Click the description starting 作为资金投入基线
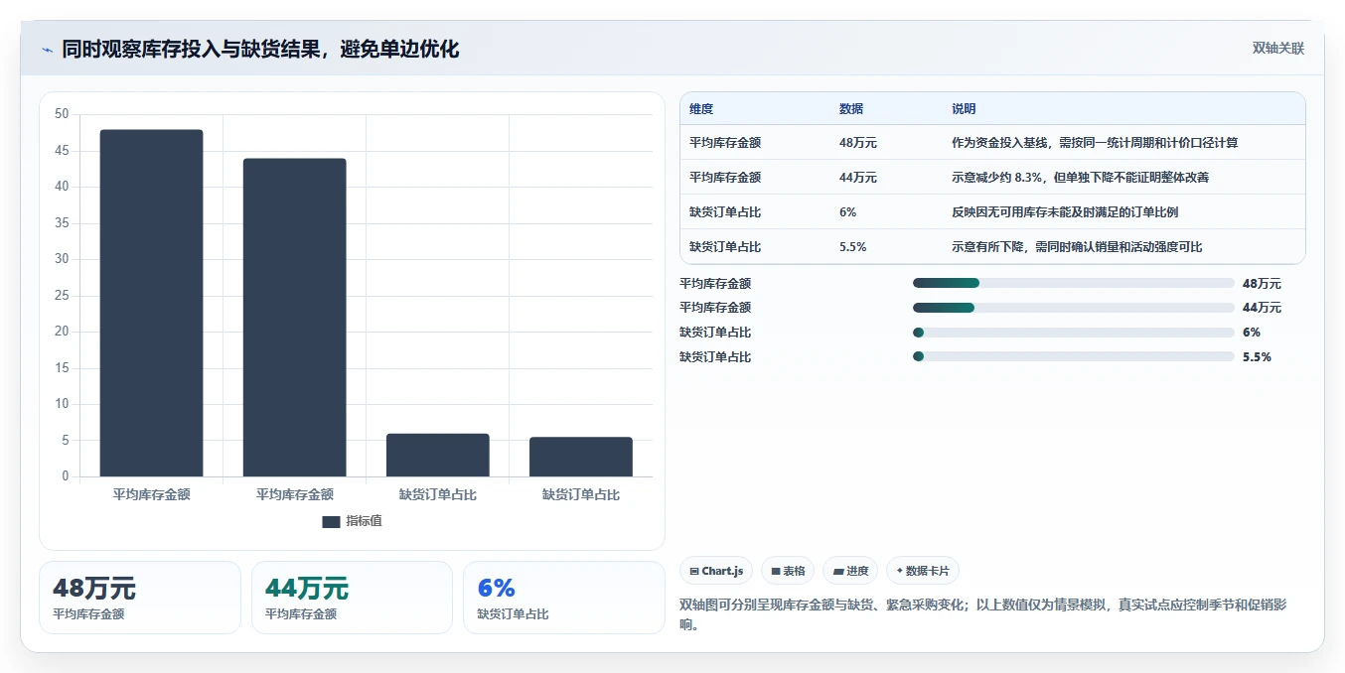This screenshot has height=673, width=1345. (1095, 143)
